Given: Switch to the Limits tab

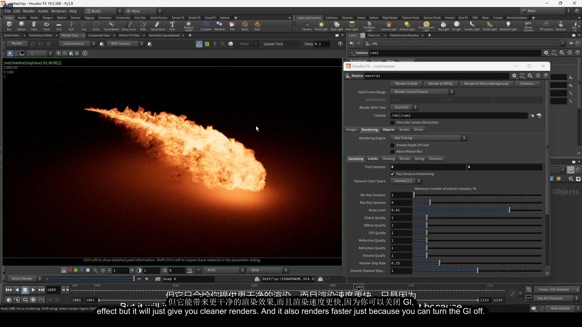Looking at the screenshot, I should coord(373,159).
